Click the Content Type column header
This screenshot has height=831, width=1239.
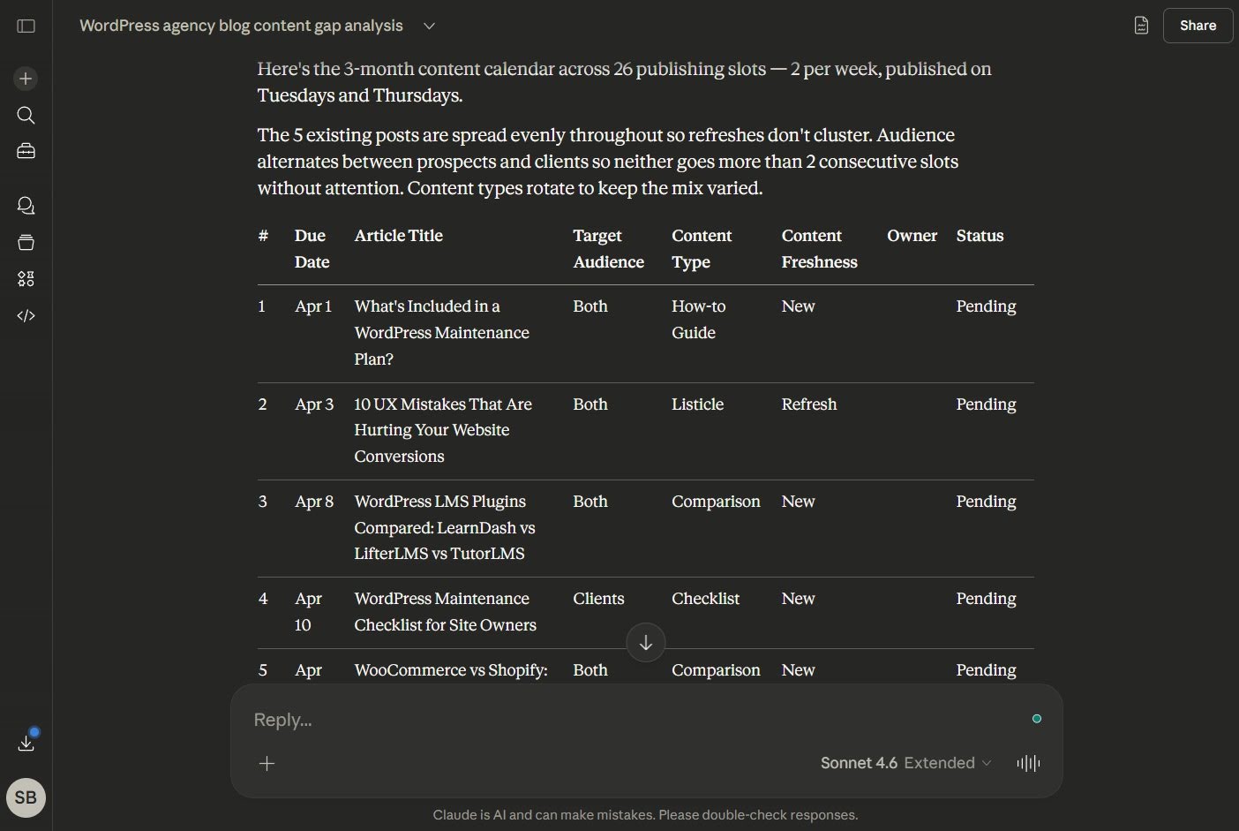click(x=702, y=249)
